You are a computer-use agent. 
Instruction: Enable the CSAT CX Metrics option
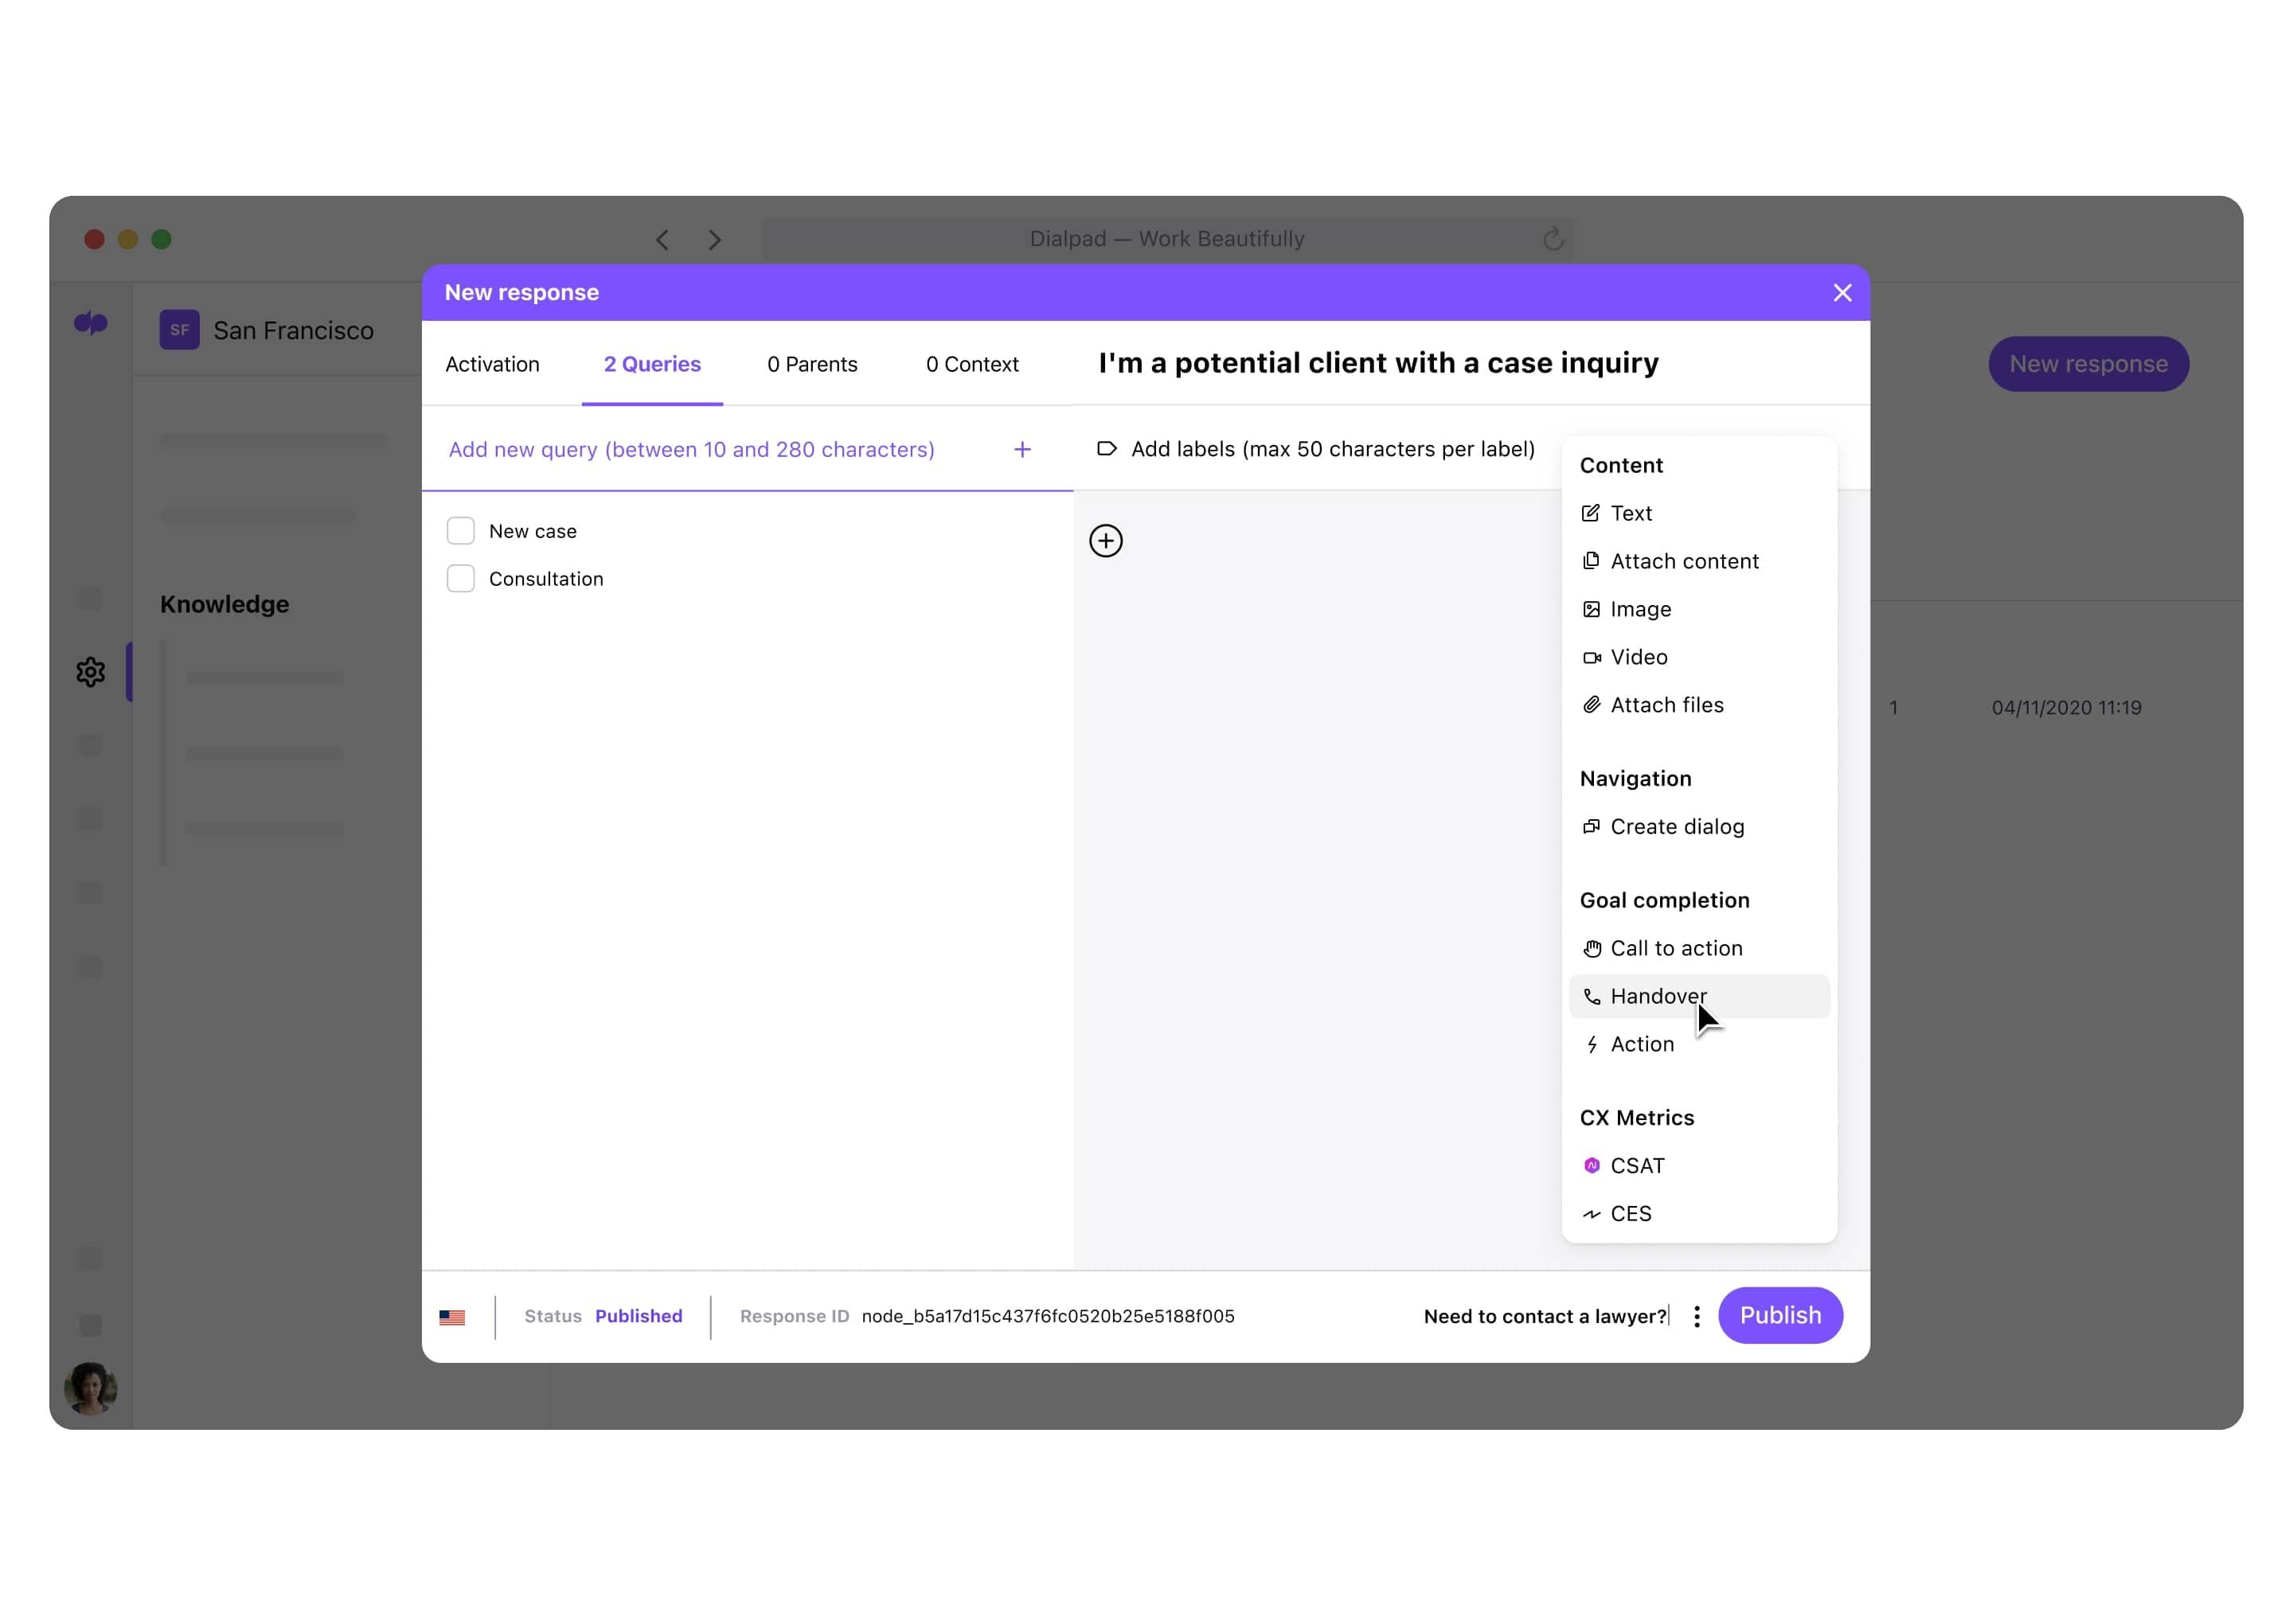pos(1638,1165)
